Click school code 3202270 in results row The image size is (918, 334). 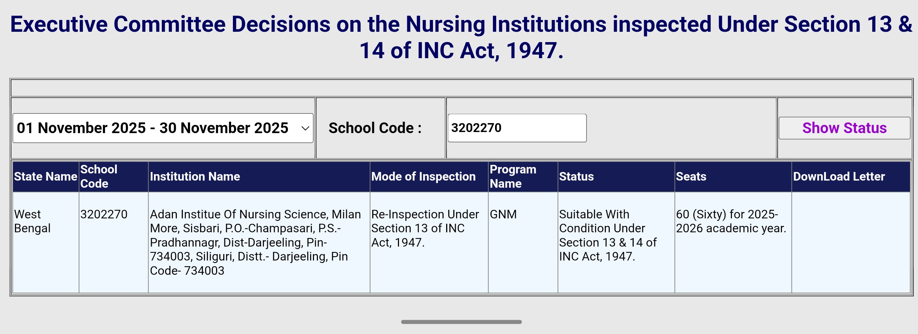(x=104, y=214)
